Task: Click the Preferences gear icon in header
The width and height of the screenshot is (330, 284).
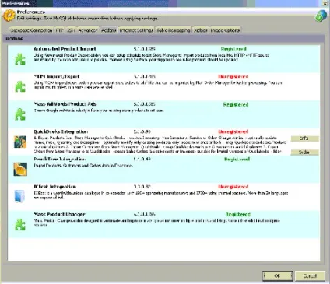Action: pos(9,16)
